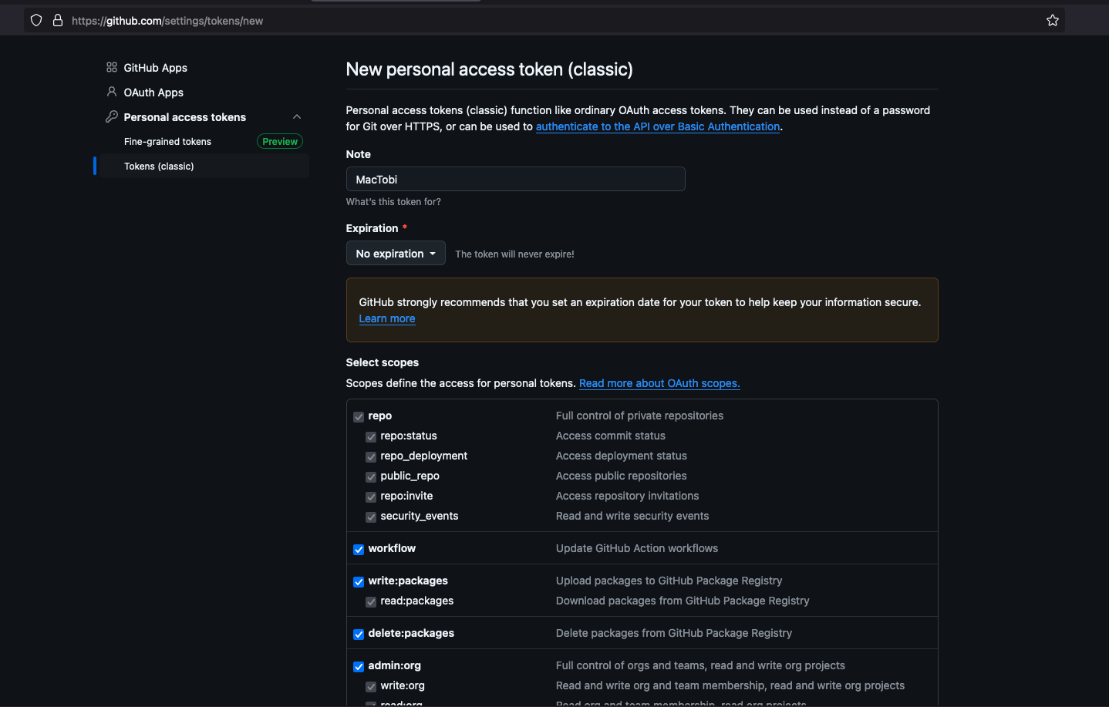The image size is (1109, 707).
Task: Disable the delete:packages scope checkbox
Action: pos(359,635)
